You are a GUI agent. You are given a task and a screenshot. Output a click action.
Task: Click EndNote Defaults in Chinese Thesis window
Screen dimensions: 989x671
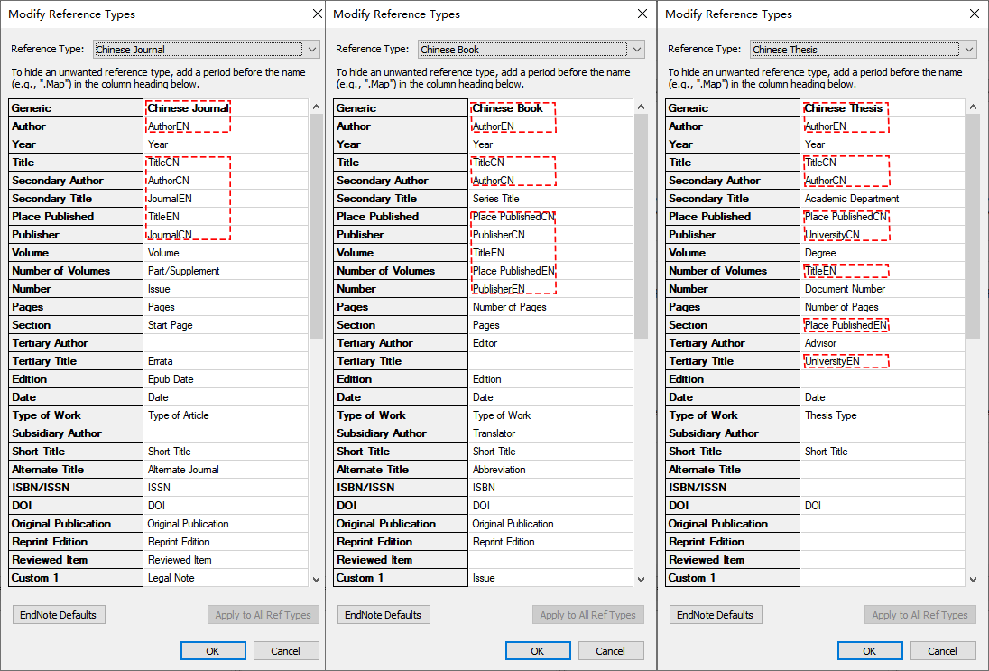tap(716, 615)
